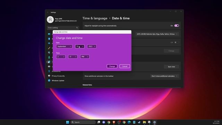Open File Explorer from the taskbar
The height and width of the screenshot is (125, 222).
[144, 122]
